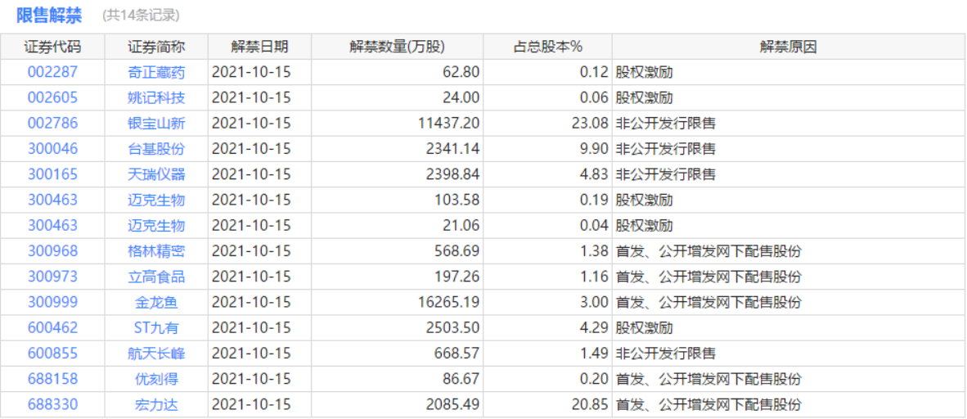
Task: Click stock code link 688330
Action: [52, 404]
